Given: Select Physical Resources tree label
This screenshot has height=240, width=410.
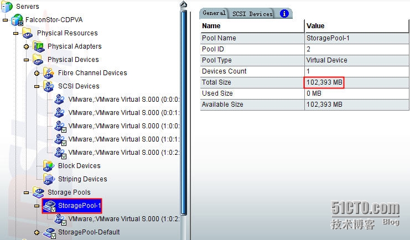Looking at the screenshot, I should point(67,33).
